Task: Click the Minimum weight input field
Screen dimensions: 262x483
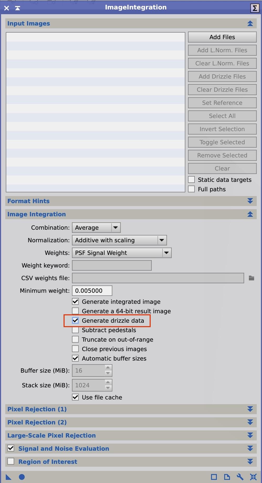Action: (92, 291)
